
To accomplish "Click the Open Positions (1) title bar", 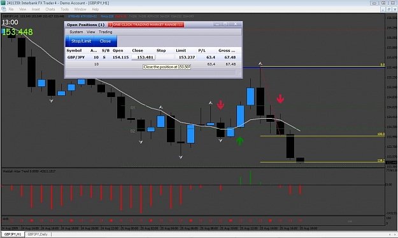I will point(86,25).
